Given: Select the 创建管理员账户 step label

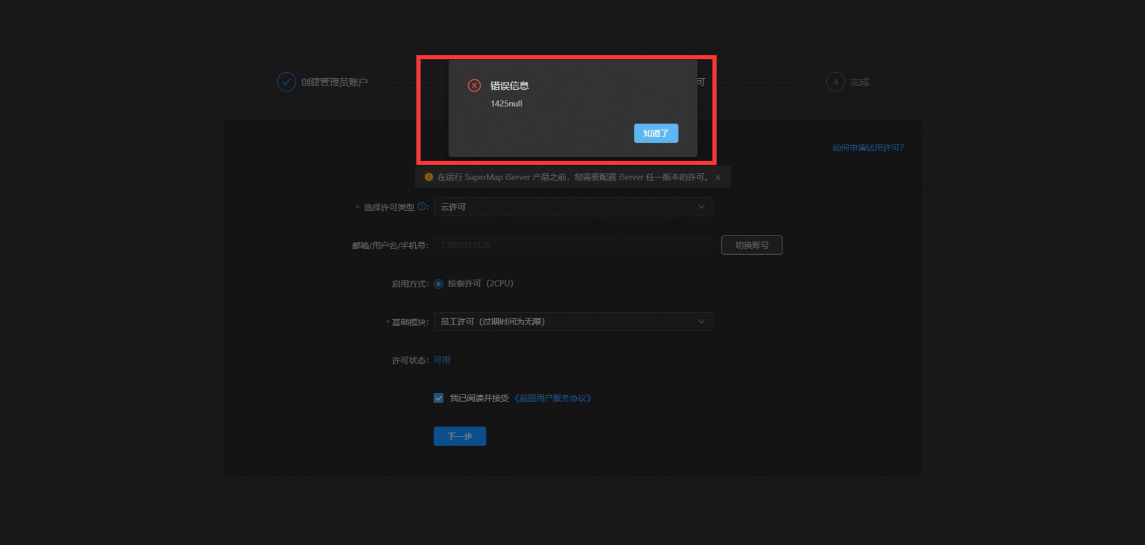Looking at the screenshot, I should [x=334, y=82].
